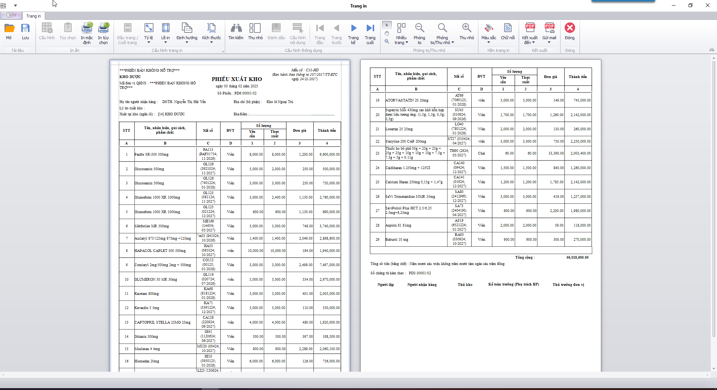Click 'CAPTOPRIL STELLA 25MG 25mg' item name
Screen dimensions: 717x390
point(162,322)
